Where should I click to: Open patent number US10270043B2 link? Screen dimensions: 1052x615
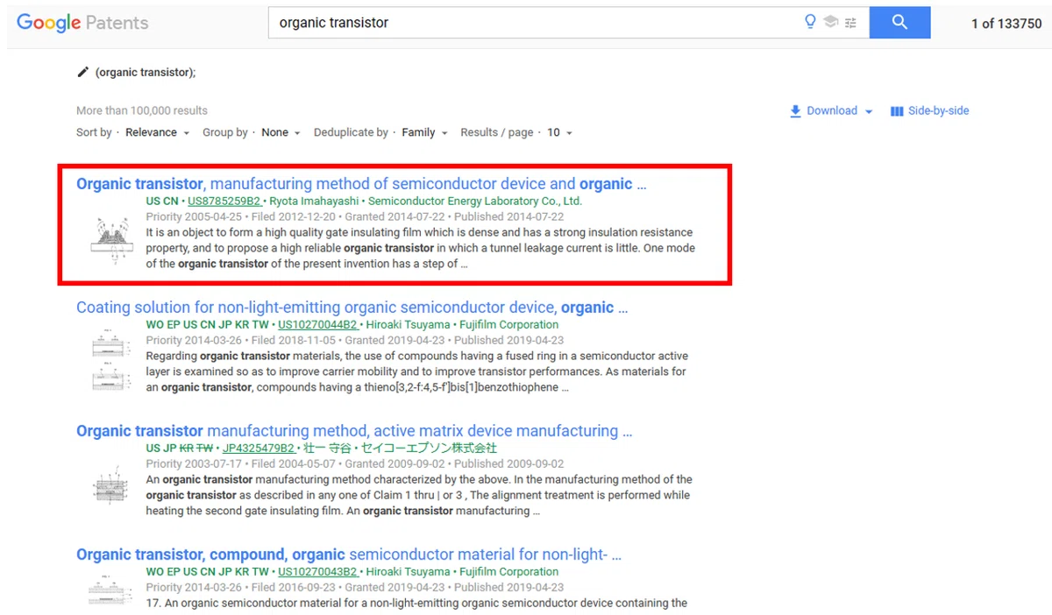click(317, 572)
